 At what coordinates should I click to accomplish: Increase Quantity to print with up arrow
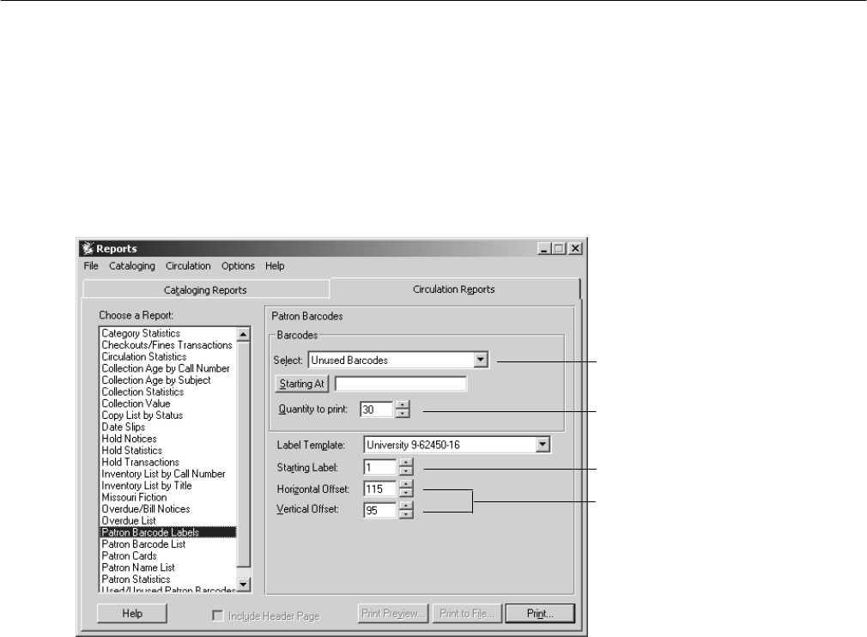pos(403,405)
